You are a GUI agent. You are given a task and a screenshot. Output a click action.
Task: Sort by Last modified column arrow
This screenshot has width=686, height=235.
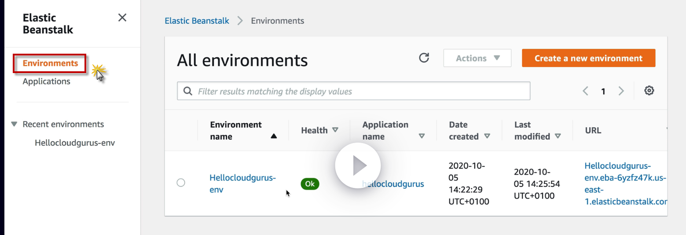click(x=558, y=136)
